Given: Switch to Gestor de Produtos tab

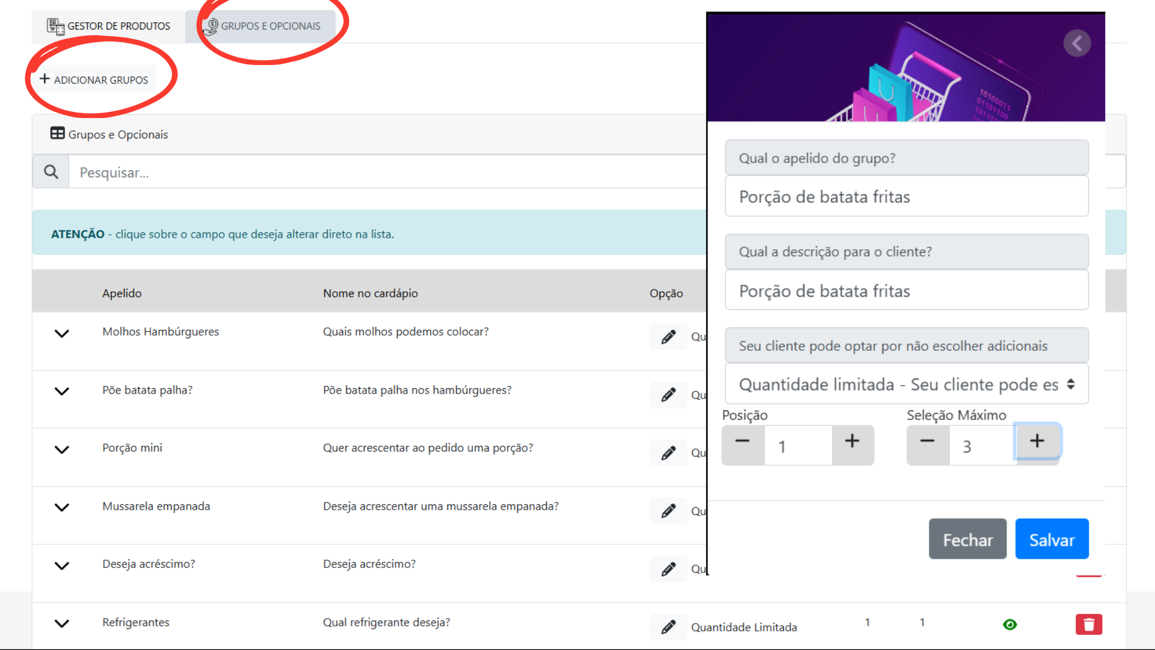Looking at the screenshot, I should click(109, 26).
